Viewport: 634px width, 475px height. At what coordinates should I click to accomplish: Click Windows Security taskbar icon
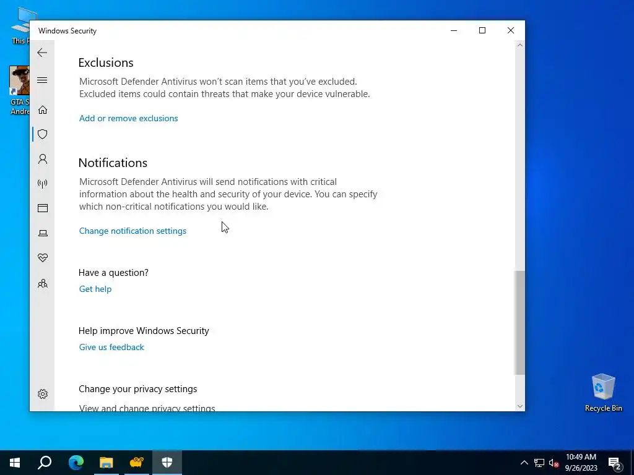[x=167, y=463]
